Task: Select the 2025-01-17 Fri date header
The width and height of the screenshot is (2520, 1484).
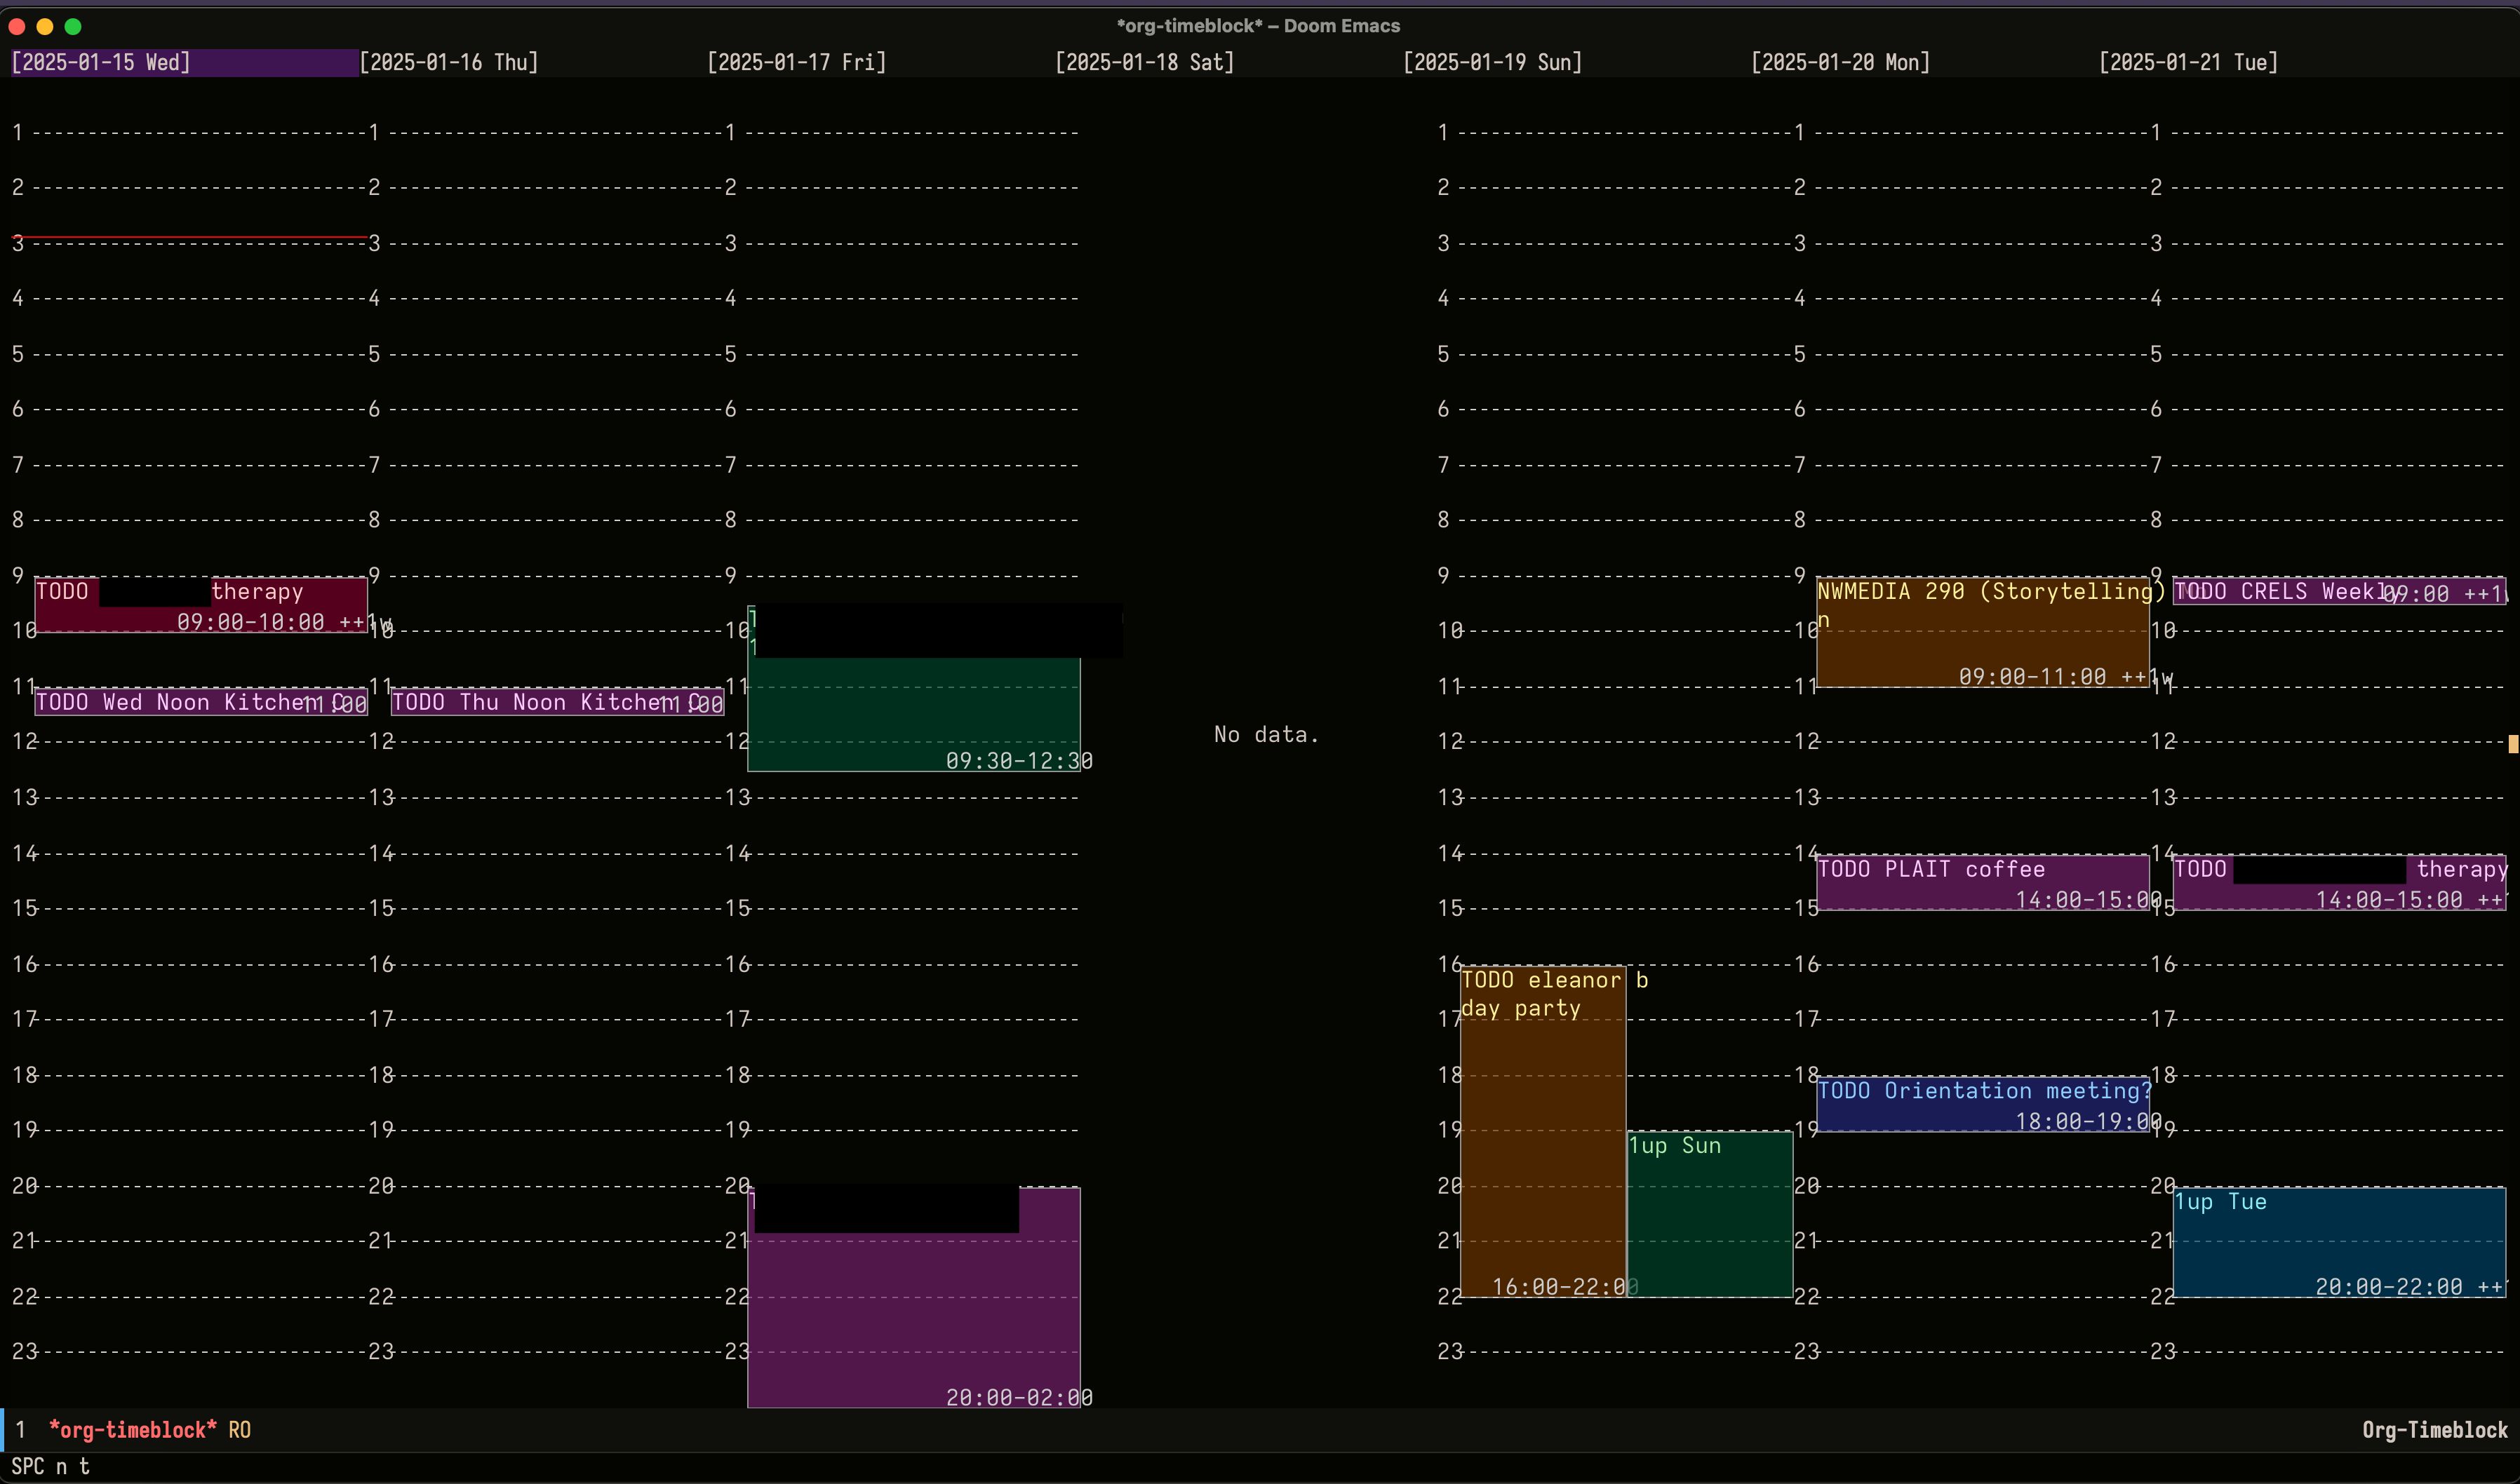Action: tap(797, 62)
